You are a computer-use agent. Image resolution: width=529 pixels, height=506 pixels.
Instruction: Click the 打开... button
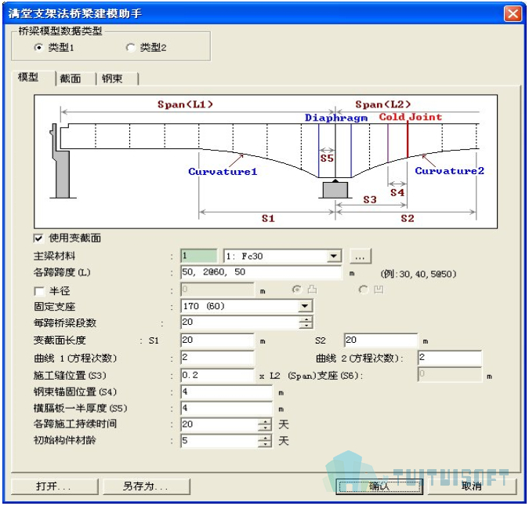(x=54, y=486)
